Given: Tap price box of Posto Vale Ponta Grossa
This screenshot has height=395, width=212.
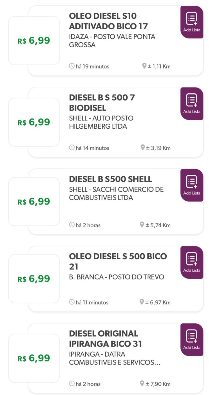Looking at the screenshot, I should [x=34, y=41].
